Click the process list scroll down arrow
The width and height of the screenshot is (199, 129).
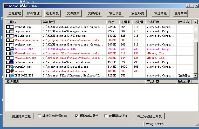[x=195, y=76]
